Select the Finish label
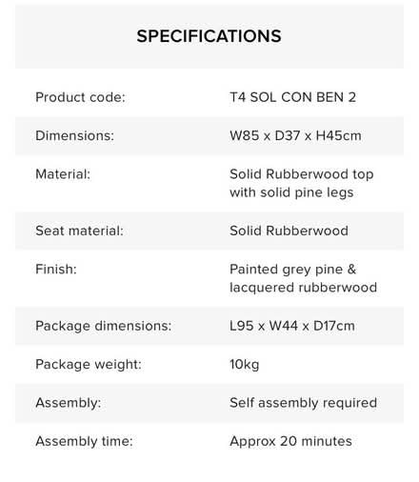419x482 pixels. (56, 270)
